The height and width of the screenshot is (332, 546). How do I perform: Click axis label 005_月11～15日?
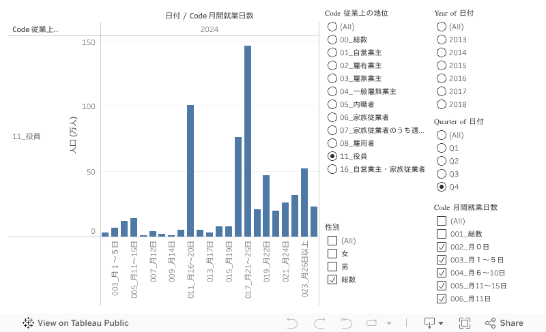134,270
